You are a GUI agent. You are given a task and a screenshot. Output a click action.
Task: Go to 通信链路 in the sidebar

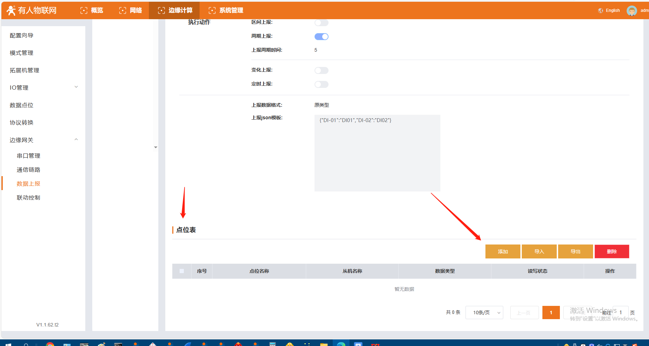(29, 170)
